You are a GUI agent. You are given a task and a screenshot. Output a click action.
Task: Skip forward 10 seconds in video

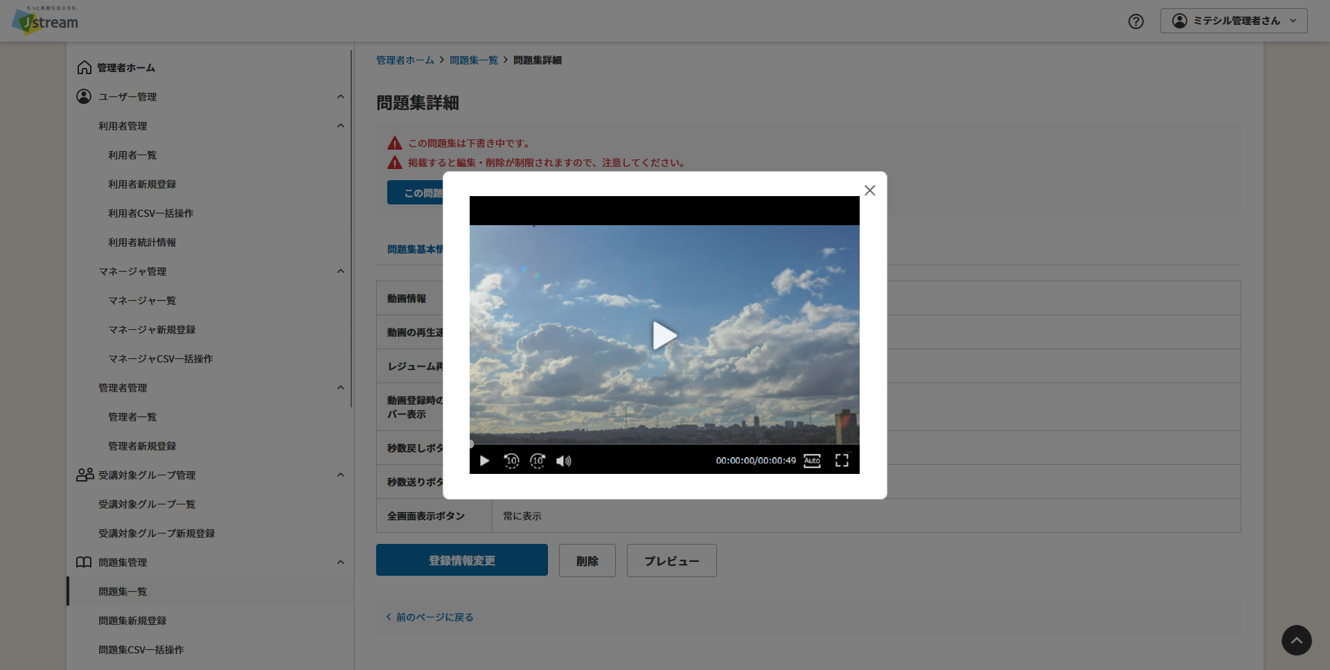pos(538,461)
